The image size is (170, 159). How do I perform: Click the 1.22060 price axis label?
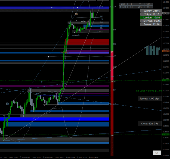pos(166,96)
